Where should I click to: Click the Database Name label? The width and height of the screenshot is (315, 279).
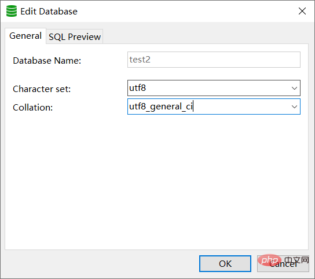(x=47, y=60)
